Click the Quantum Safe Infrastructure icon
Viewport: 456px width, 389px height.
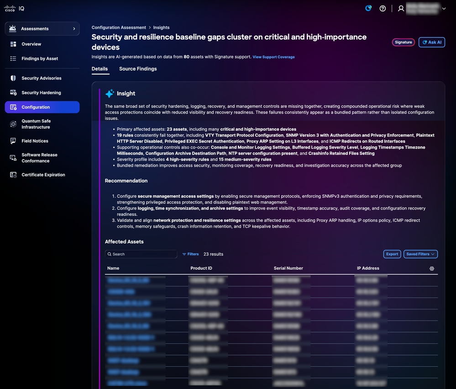(13, 124)
